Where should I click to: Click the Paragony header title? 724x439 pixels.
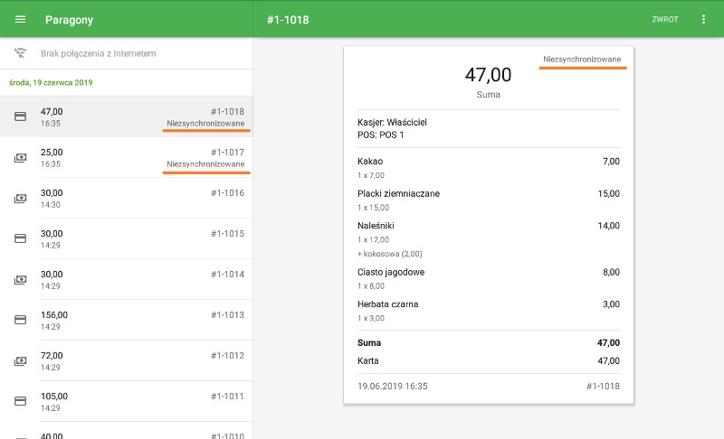[x=70, y=20]
